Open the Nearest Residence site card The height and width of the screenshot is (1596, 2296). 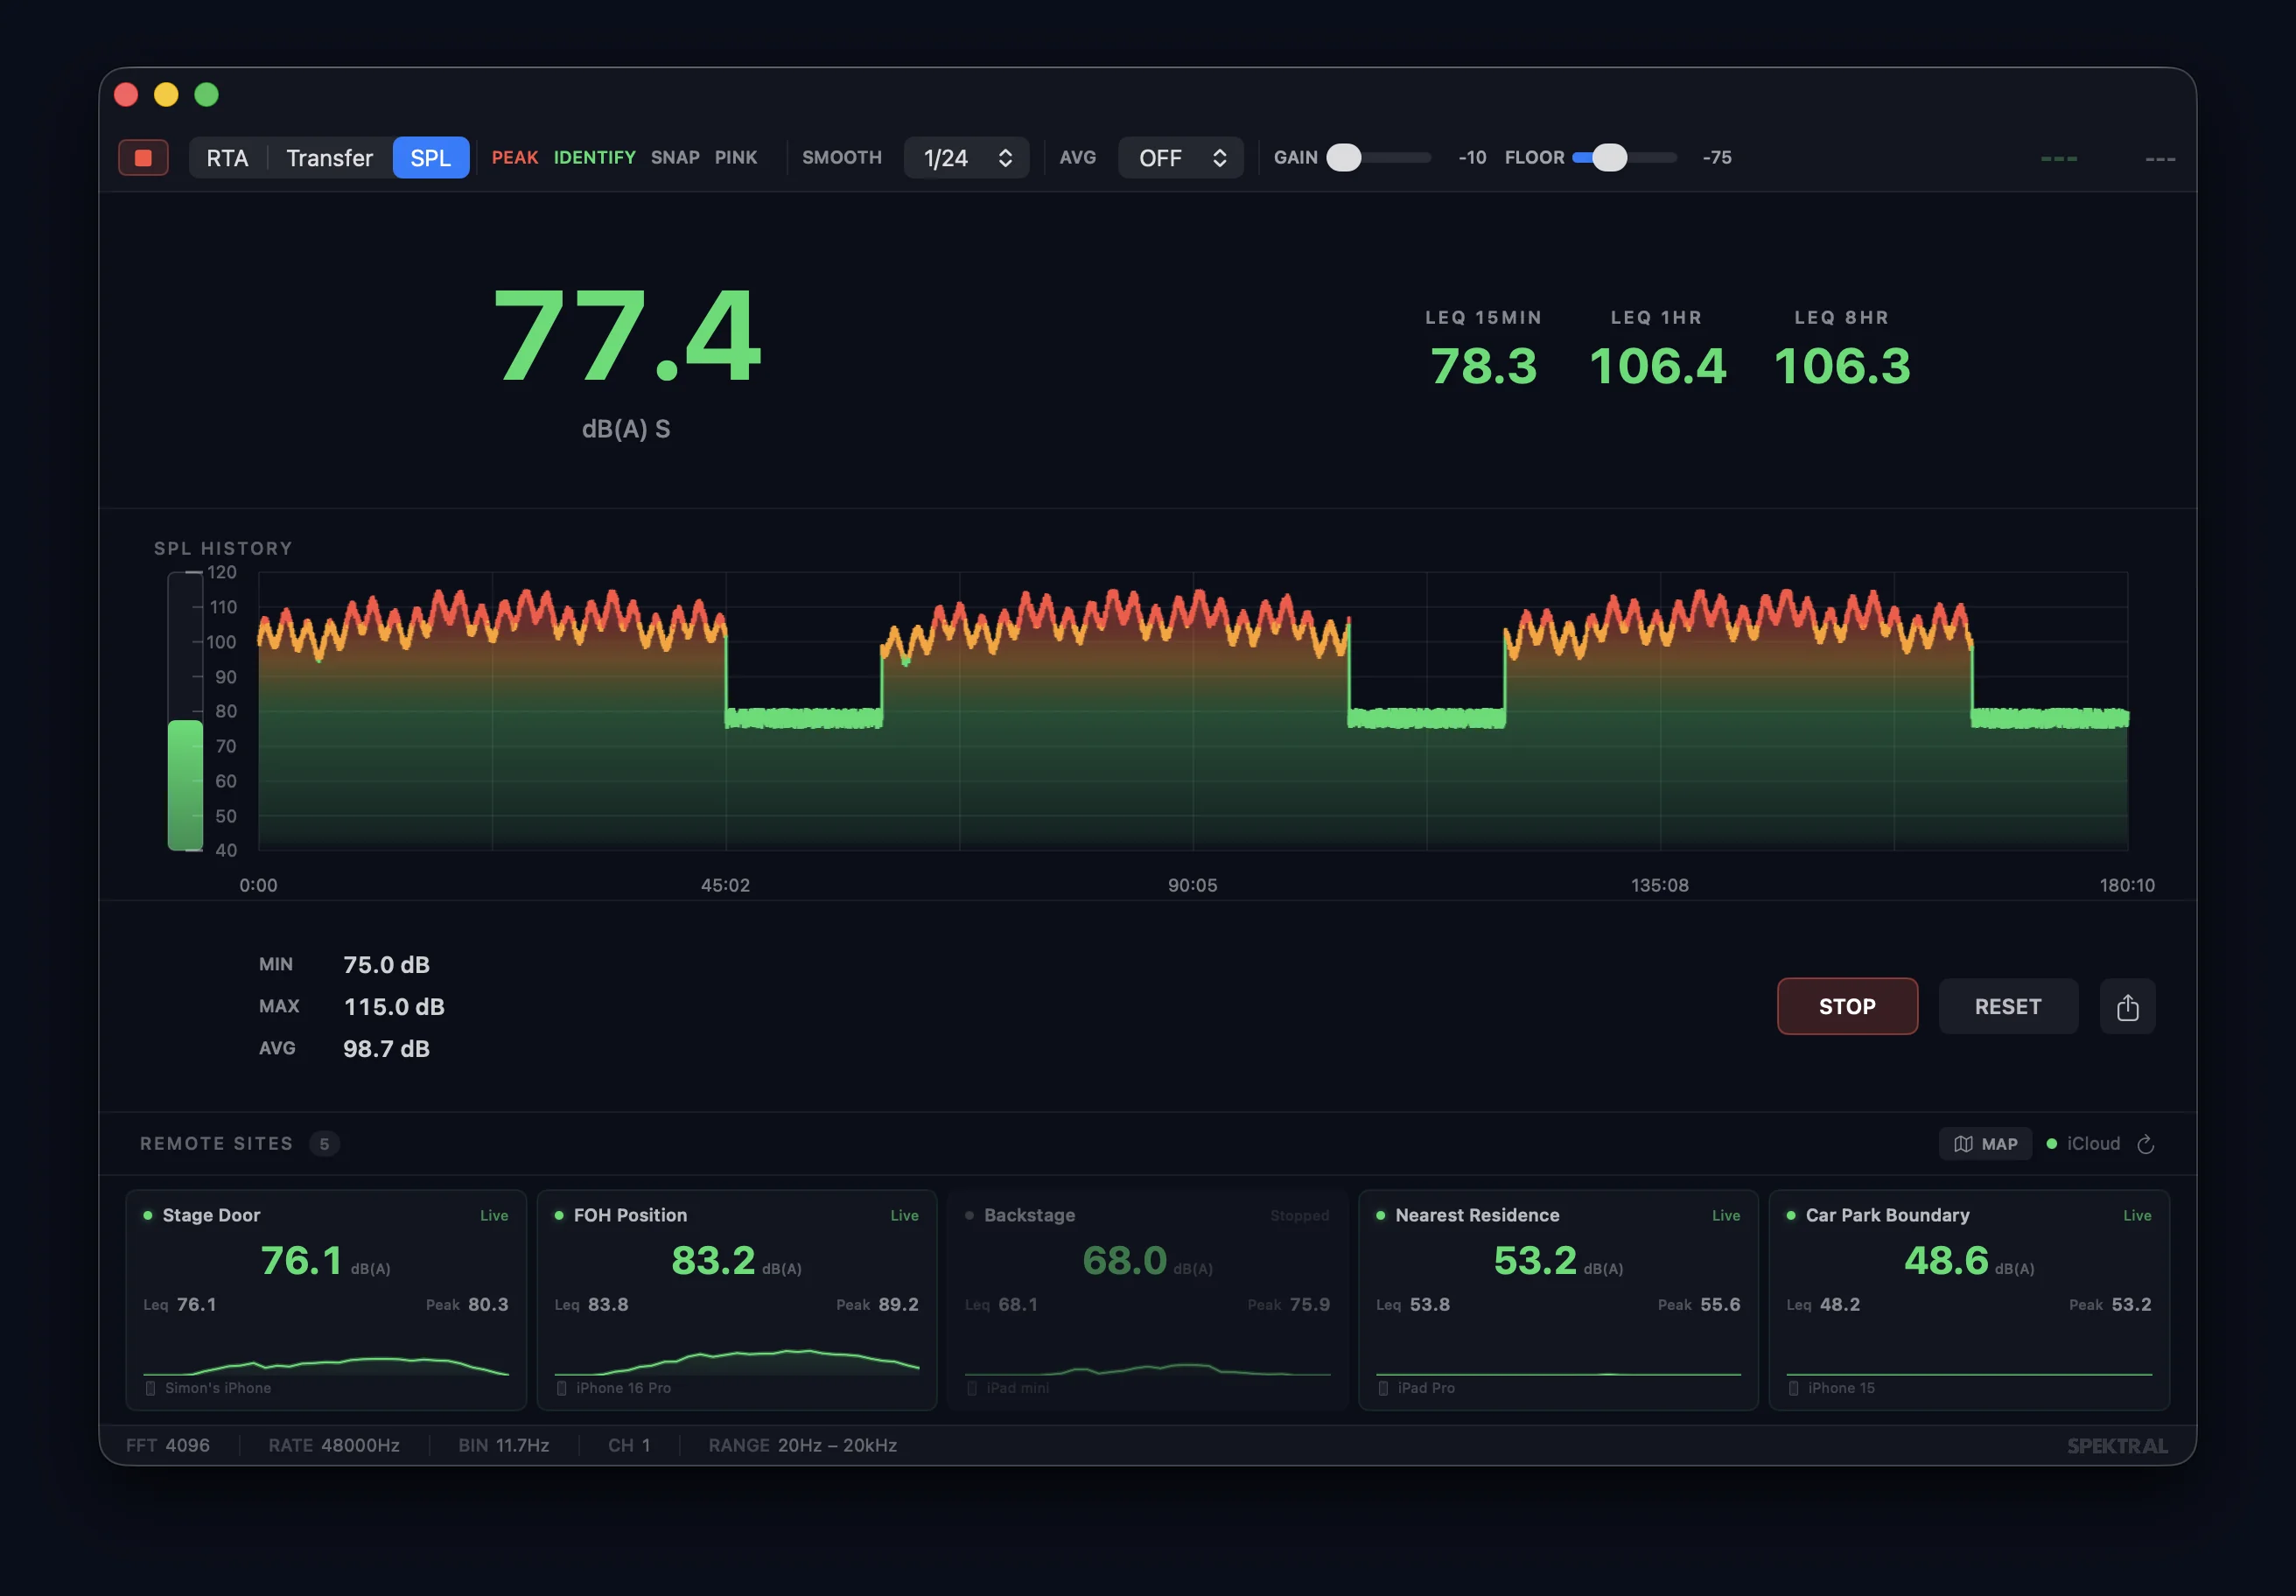1558,1300
